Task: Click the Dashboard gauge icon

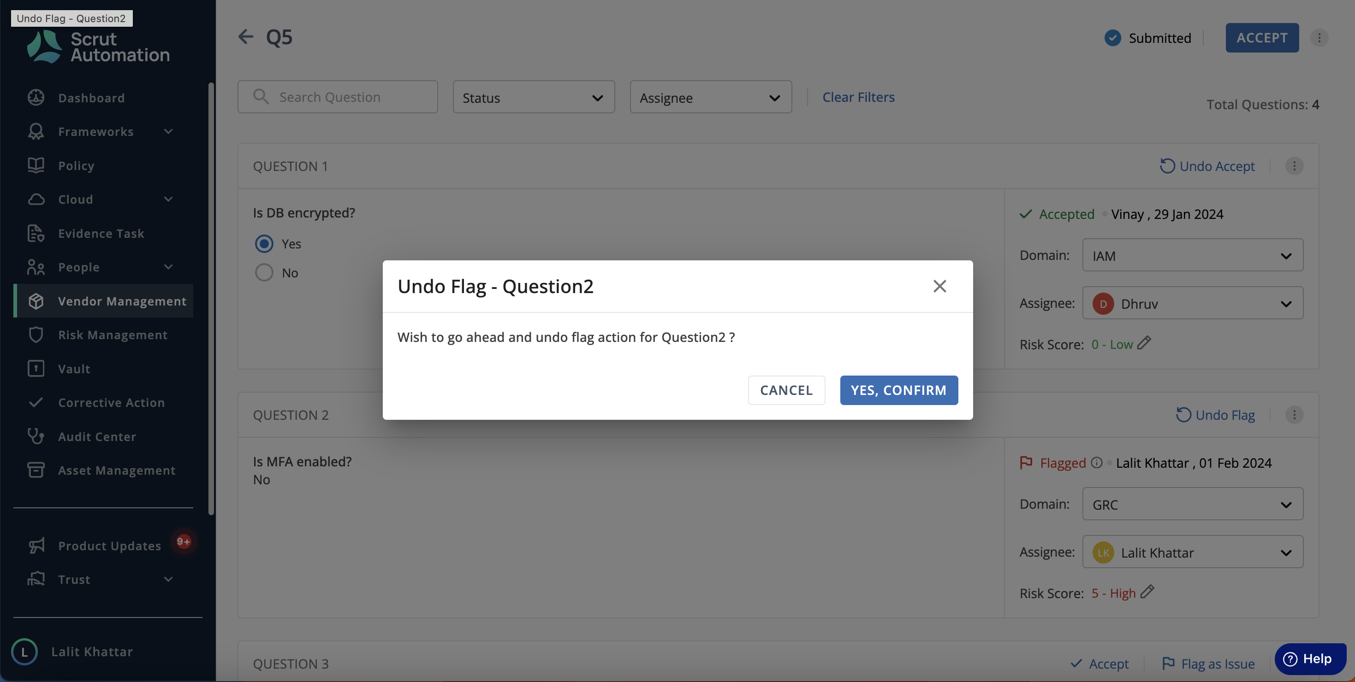Action: click(x=36, y=98)
